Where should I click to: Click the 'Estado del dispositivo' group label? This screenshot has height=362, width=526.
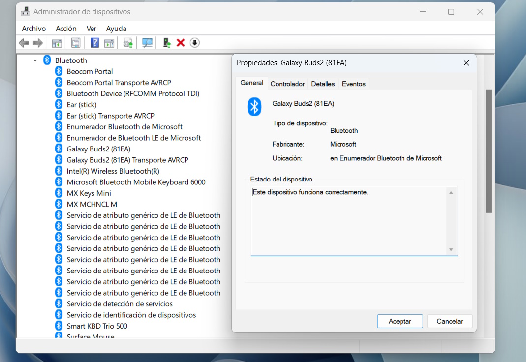[x=281, y=180]
